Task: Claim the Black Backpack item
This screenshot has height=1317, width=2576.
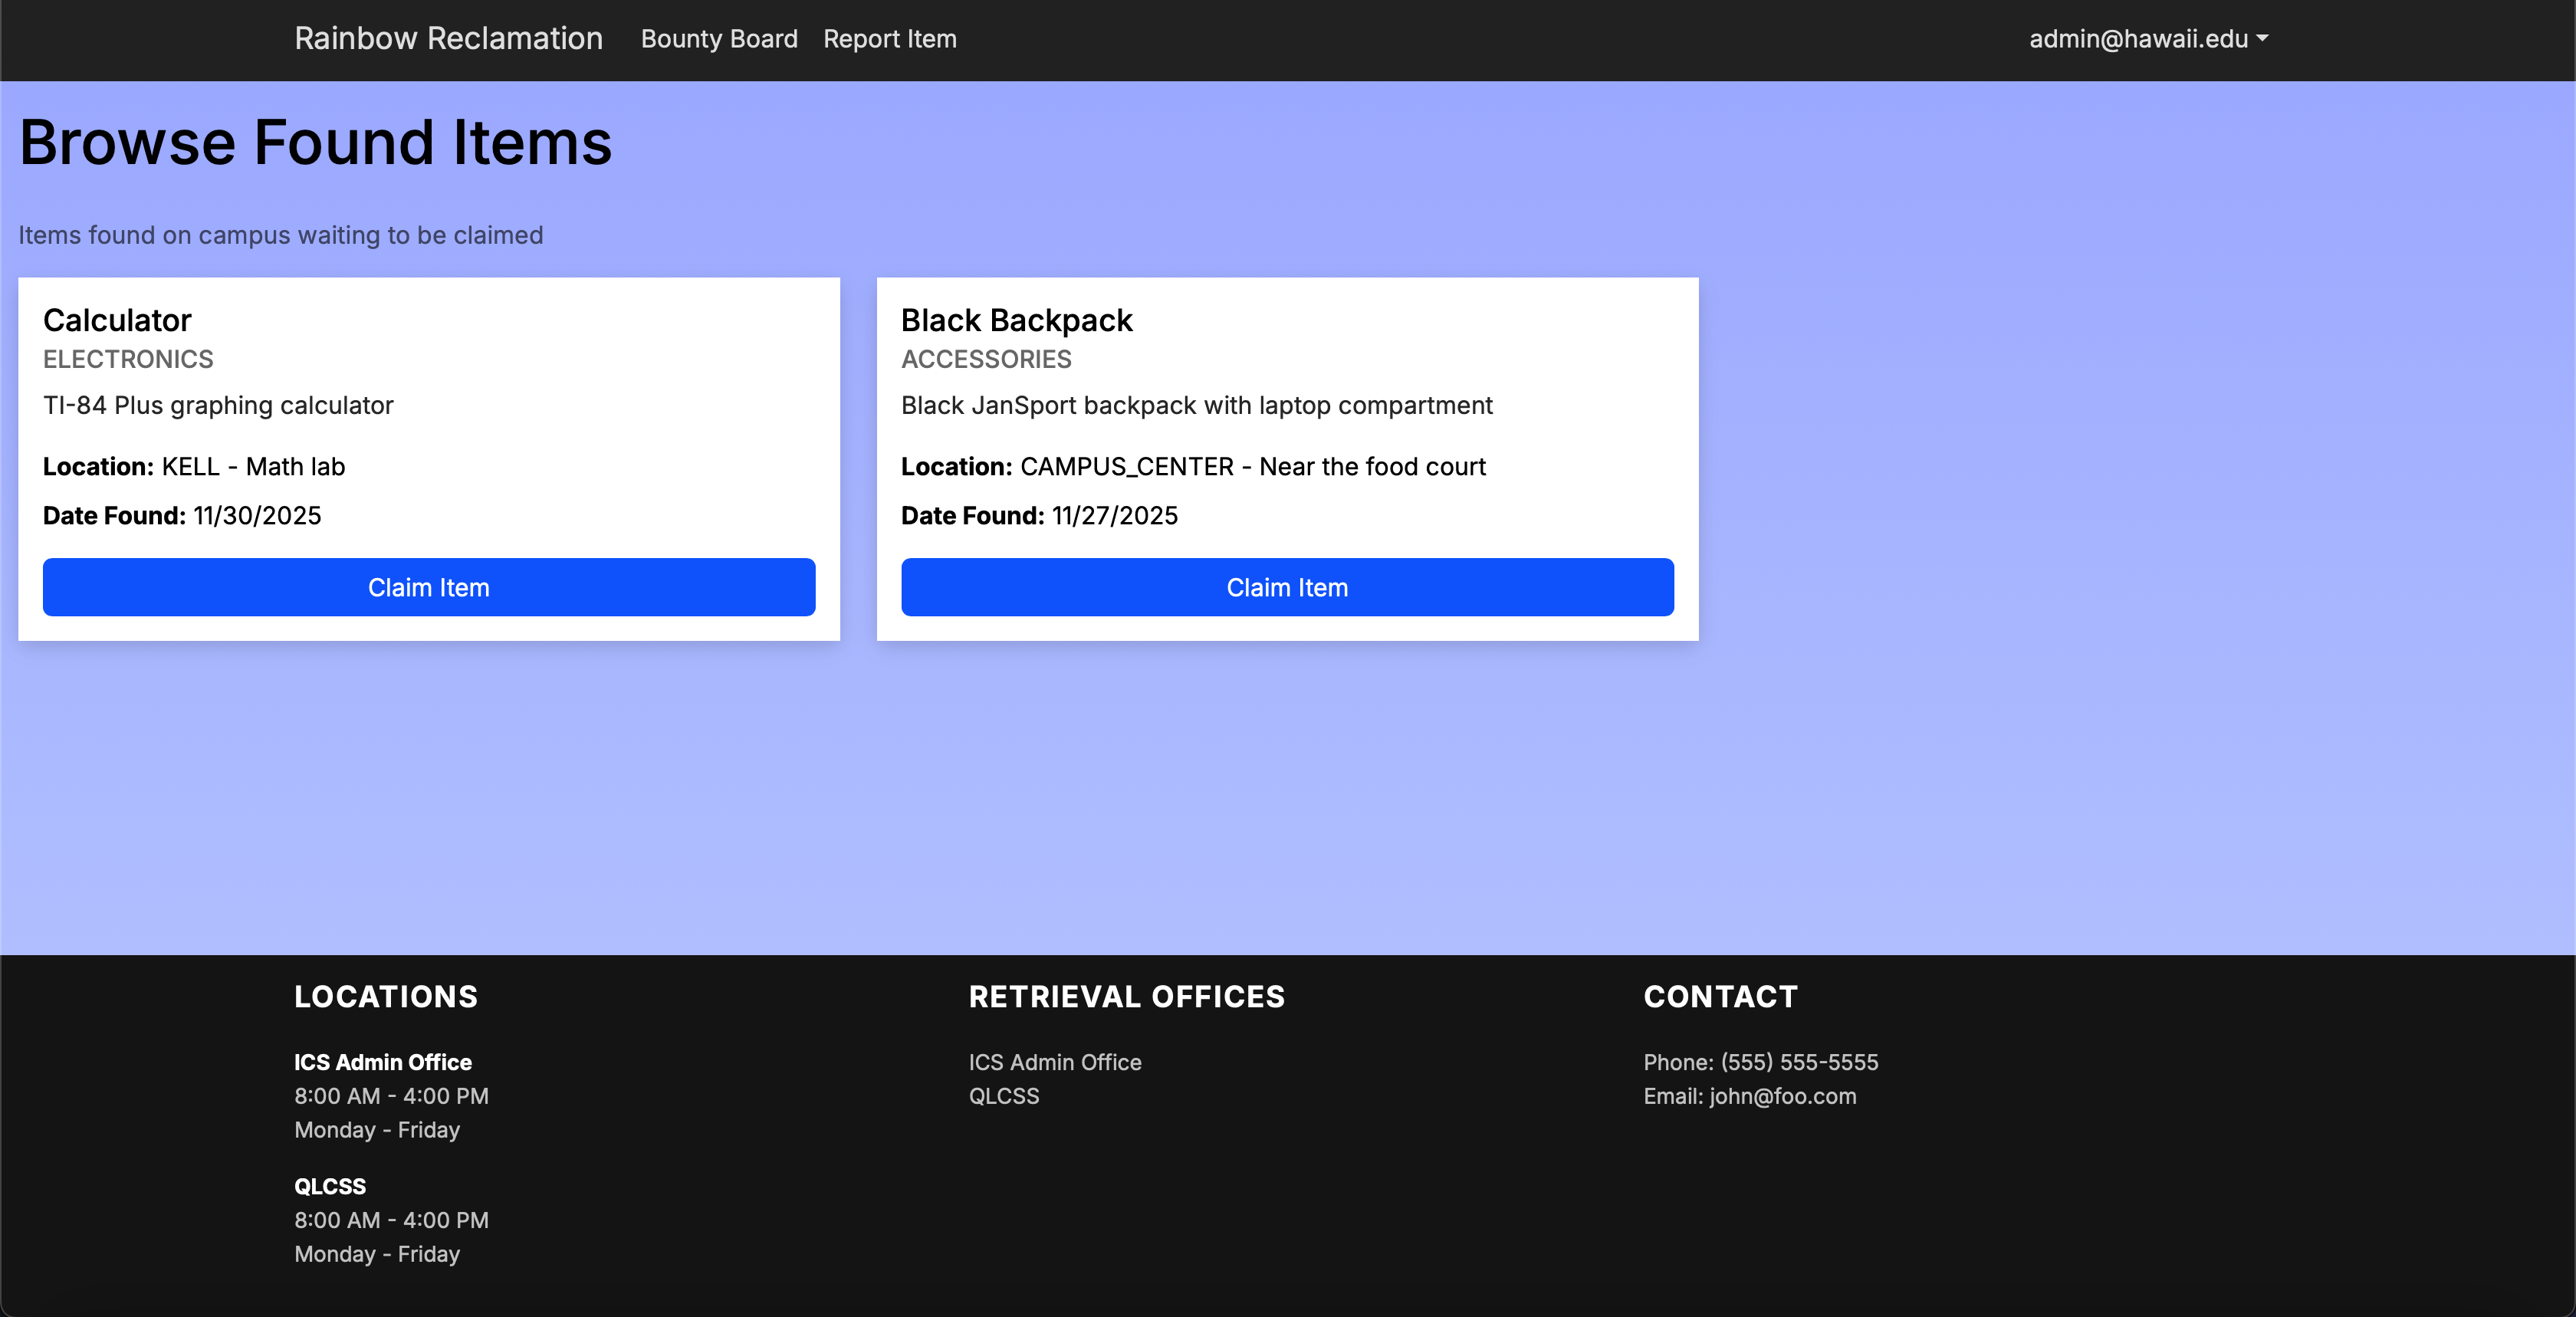Action: 1286,587
